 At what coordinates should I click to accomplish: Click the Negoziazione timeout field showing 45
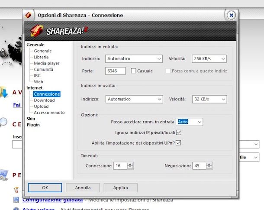point(199,166)
